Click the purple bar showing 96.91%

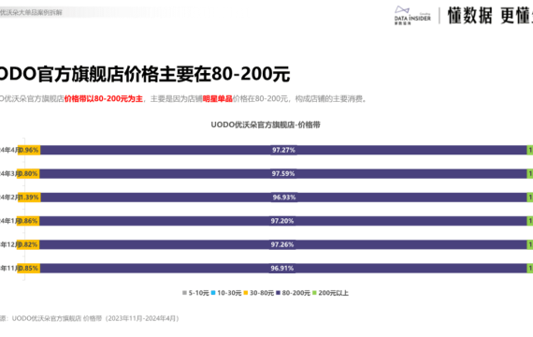[x=283, y=269]
